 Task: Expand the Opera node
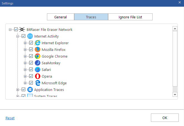click(x=25, y=76)
